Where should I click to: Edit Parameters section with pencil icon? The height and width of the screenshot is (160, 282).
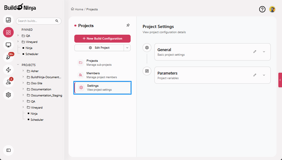[255, 75]
